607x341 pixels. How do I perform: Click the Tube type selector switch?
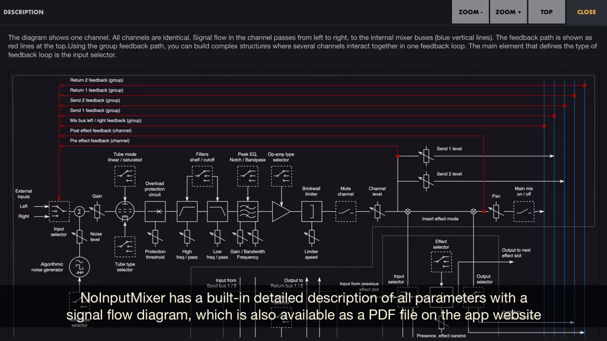(x=125, y=247)
